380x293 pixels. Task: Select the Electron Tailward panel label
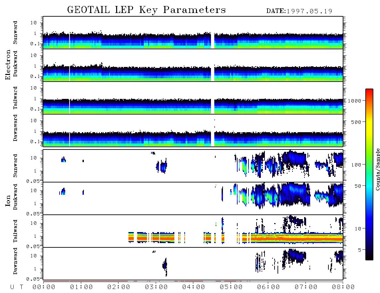[15, 98]
